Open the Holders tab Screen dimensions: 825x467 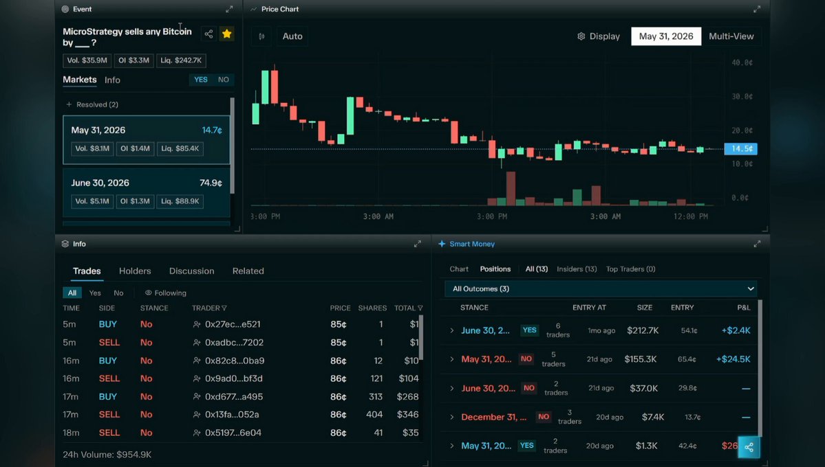pos(135,271)
